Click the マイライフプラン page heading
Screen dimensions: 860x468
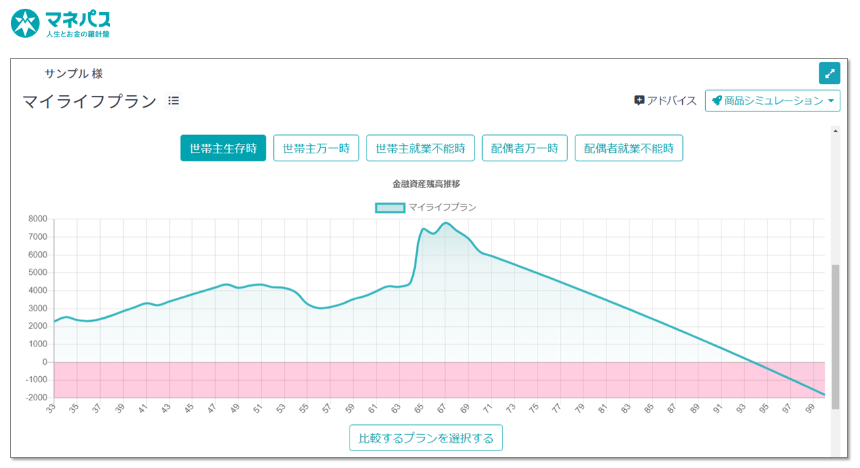click(x=89, y=101)
